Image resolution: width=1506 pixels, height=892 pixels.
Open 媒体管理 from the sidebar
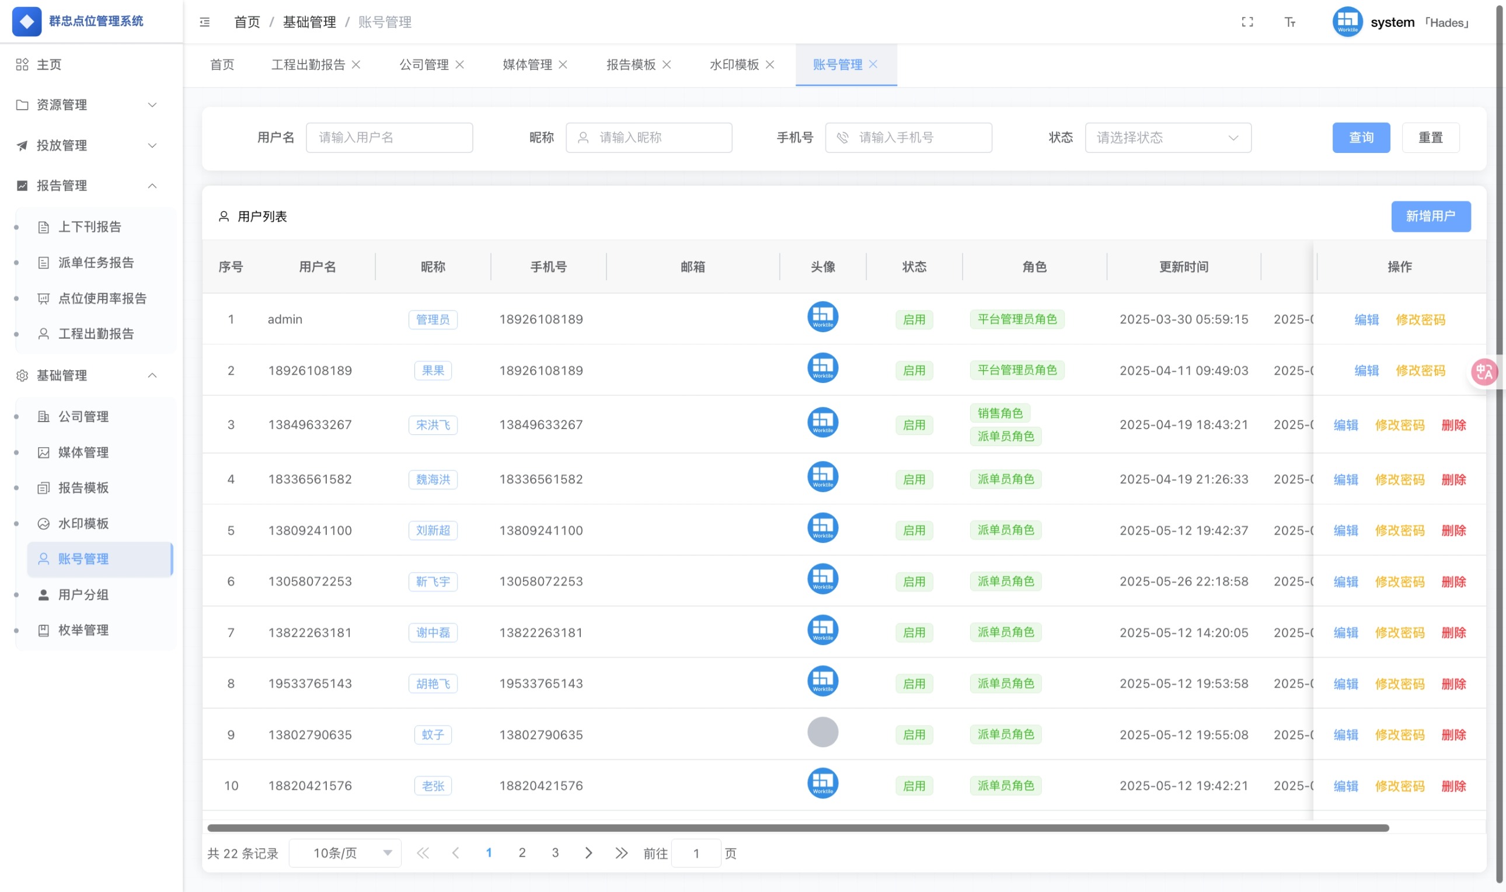pyautogui.click(x=83, y=452)
